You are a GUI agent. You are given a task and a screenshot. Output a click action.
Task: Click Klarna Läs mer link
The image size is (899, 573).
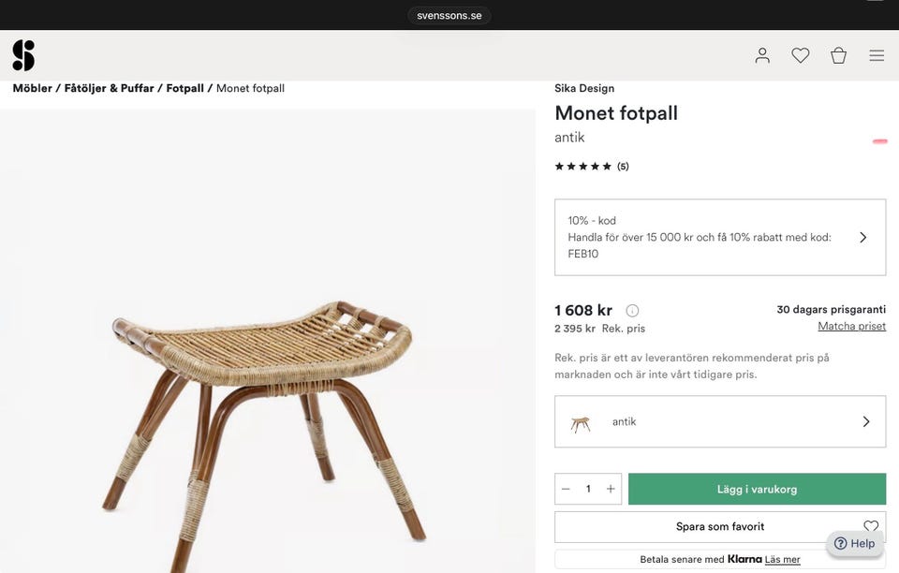782,559
